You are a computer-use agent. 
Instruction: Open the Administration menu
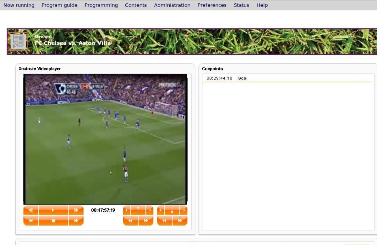[x=172, y=5]
